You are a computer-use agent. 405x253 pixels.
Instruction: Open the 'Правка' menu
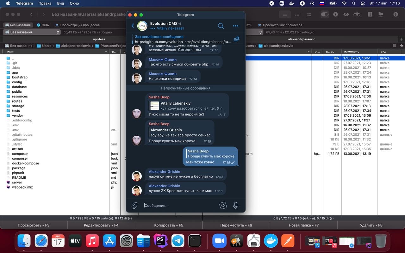45,3
